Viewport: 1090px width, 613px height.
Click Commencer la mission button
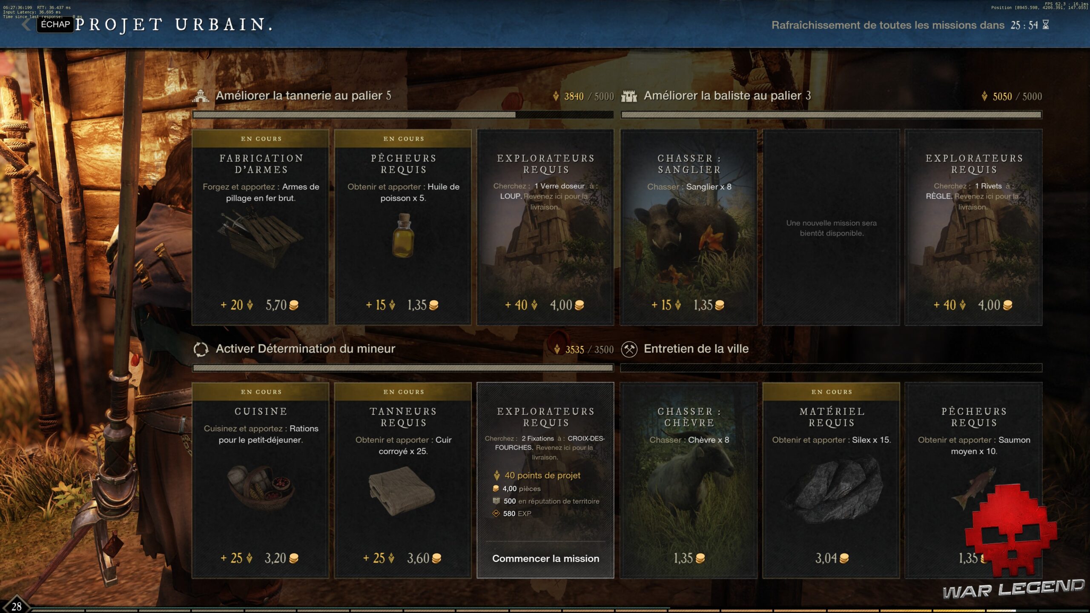click(545, 559)
